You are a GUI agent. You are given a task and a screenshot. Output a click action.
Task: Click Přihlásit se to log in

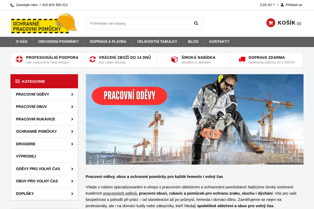[x=294, y=4]
